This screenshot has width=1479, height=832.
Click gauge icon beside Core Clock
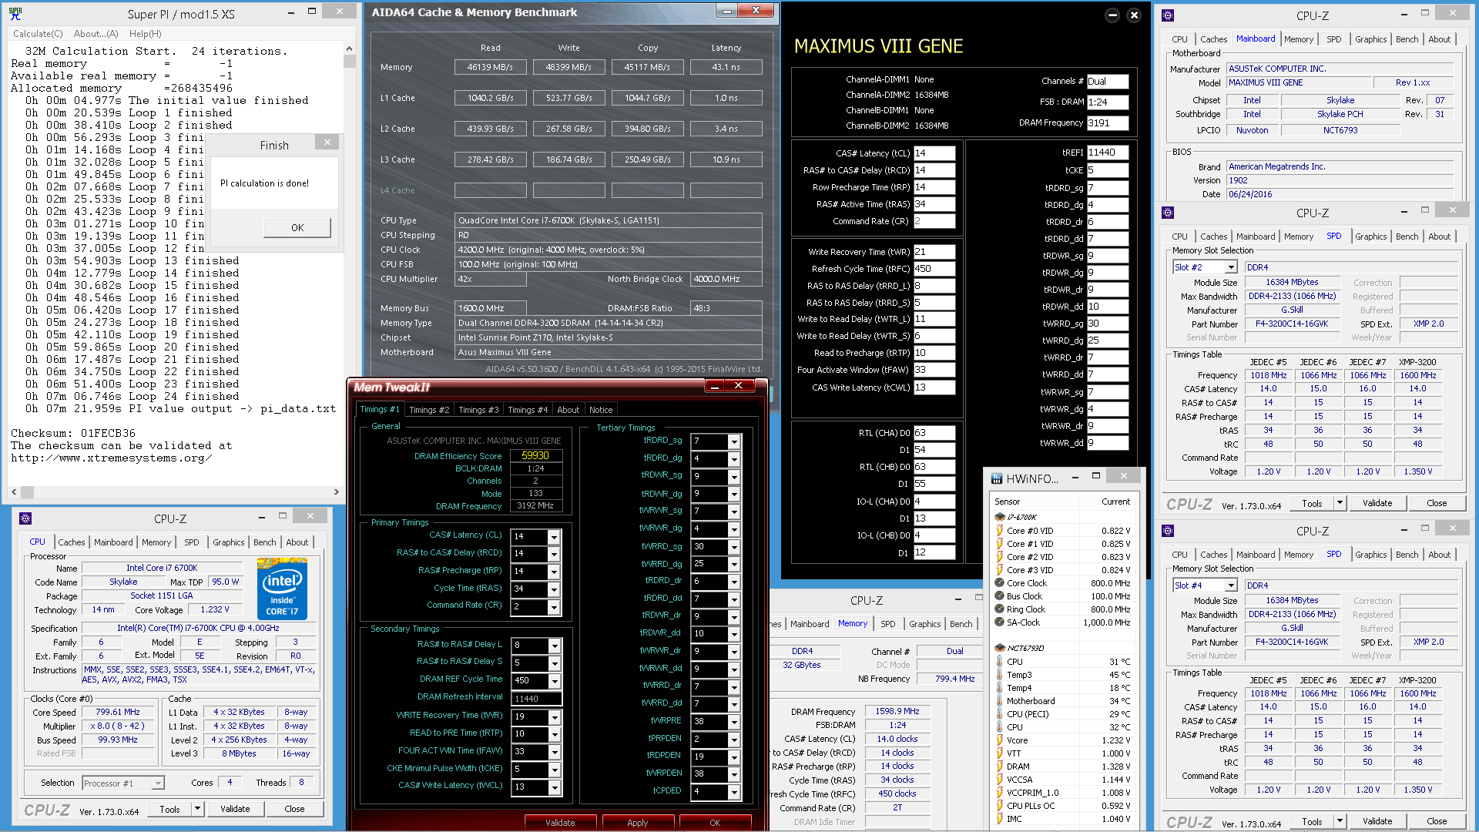[1000, 583]
